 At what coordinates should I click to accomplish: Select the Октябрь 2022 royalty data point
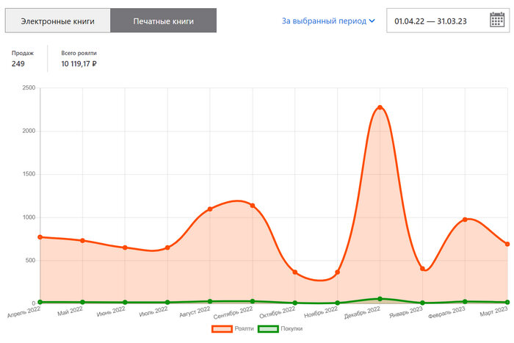pyautogui.click(x=295, y=272)
